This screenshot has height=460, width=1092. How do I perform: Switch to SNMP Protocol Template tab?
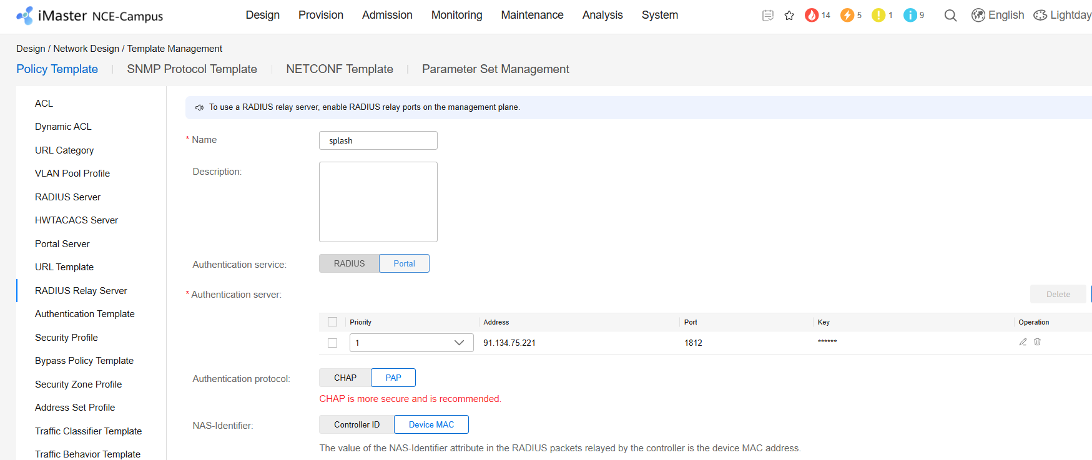coord(192,69)
